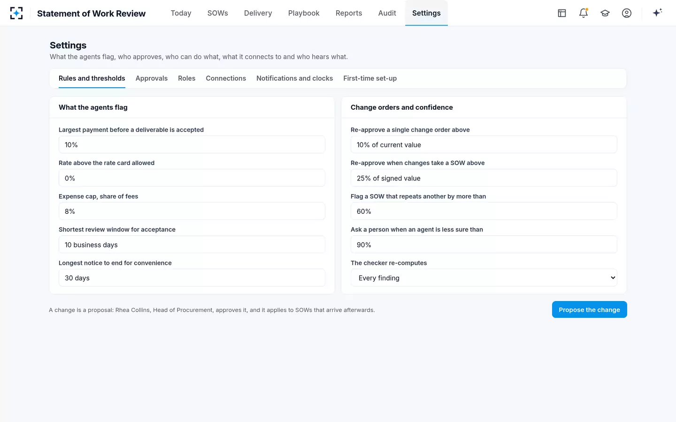Focus the agent less sure than field
The height and width of the screenshot is (422, 676).
(x=484, y=244)
